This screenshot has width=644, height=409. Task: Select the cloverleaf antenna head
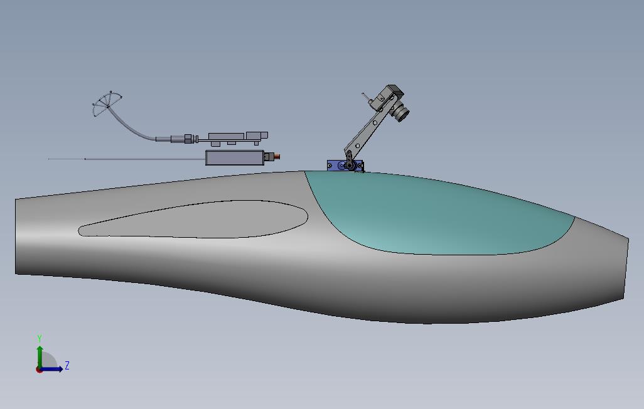pos(107,104)
